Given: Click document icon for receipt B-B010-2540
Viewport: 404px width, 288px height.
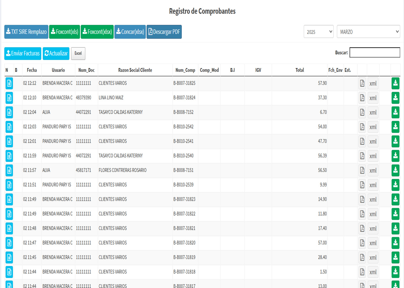Looking at the screenshot, I should pos(9,156).
